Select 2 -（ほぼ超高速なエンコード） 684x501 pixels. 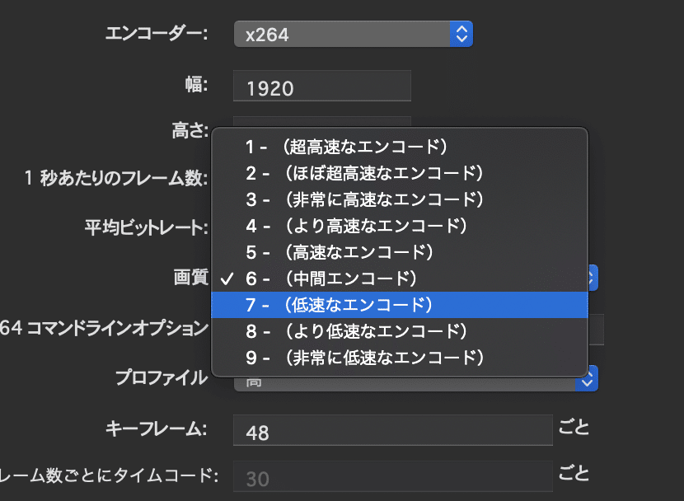(354, 173)
